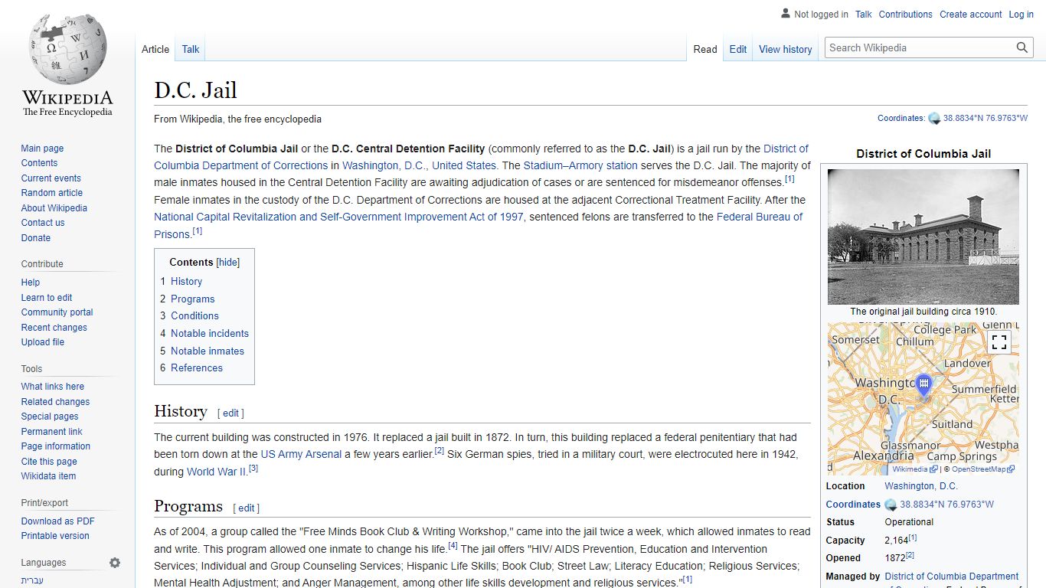Image resolution: width=1046 pixels, height=588 pixels.
Task: Open About Wikipedia link
Action: [x=54, y=208]
